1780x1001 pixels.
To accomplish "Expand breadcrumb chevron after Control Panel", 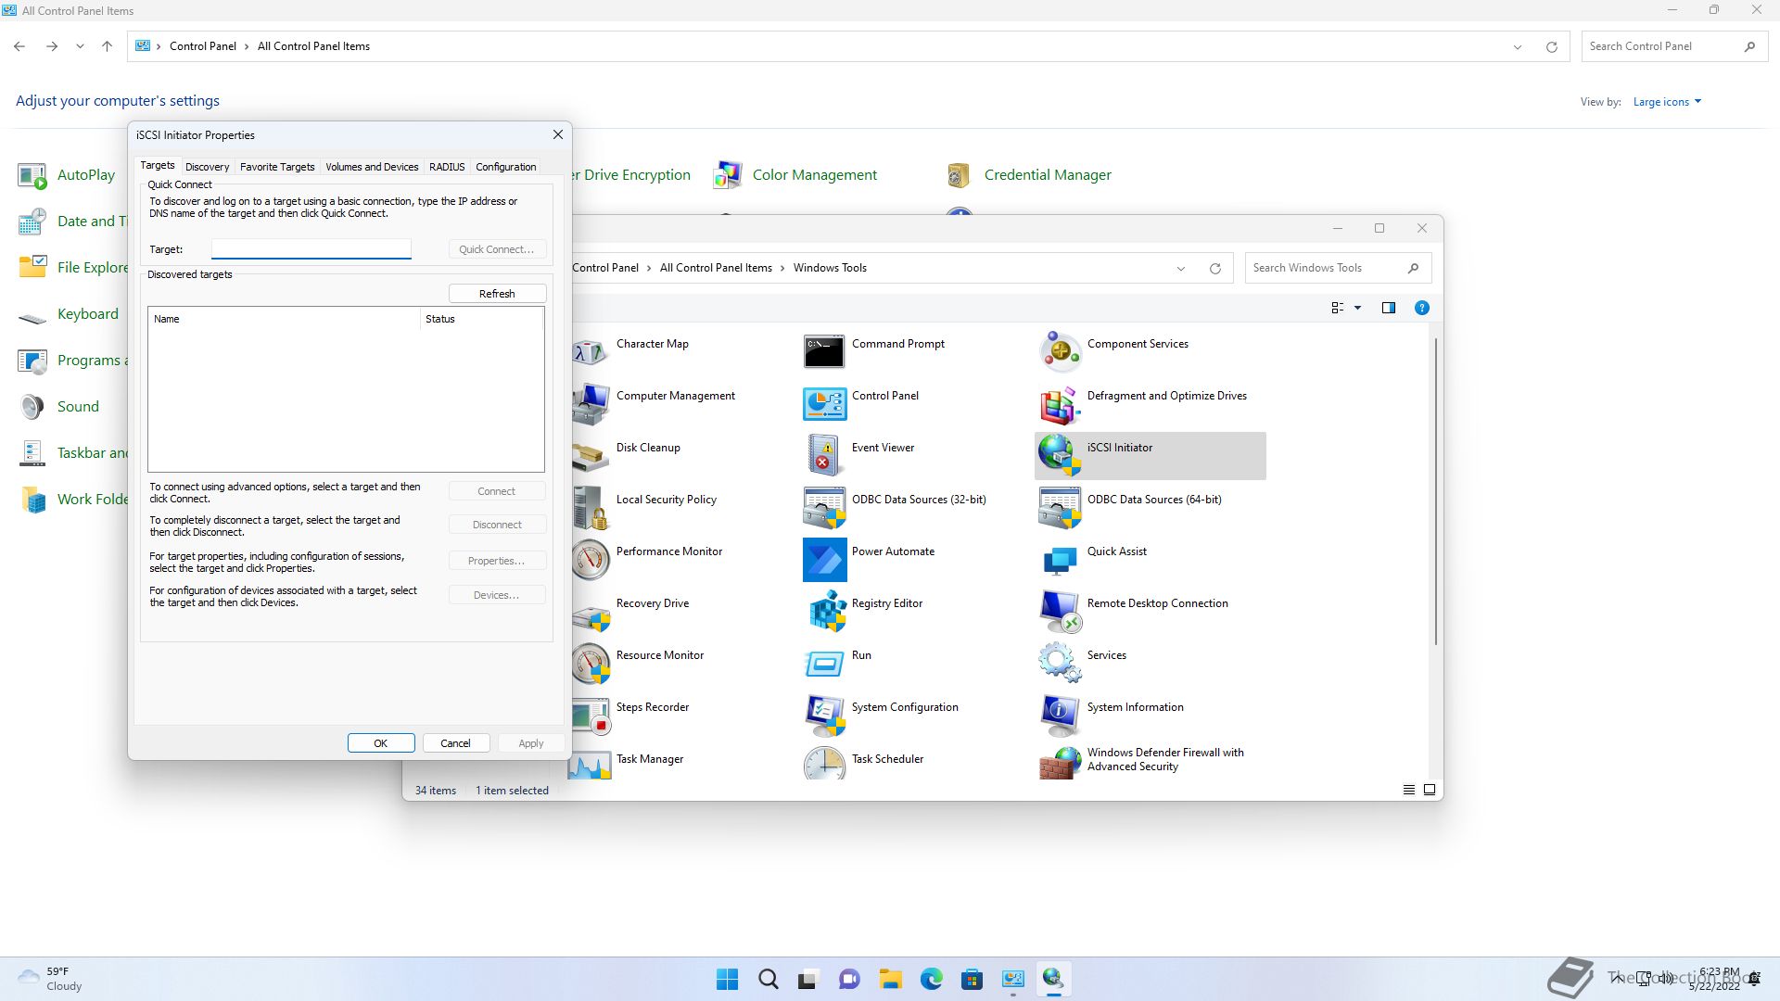I will 247,46.
